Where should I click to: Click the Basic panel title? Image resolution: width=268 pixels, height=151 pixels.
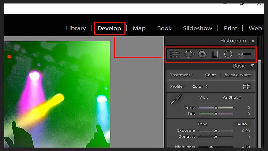(239, 66)
